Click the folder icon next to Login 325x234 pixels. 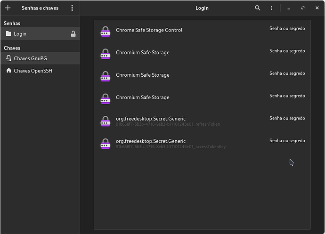[x=8, y=34]
